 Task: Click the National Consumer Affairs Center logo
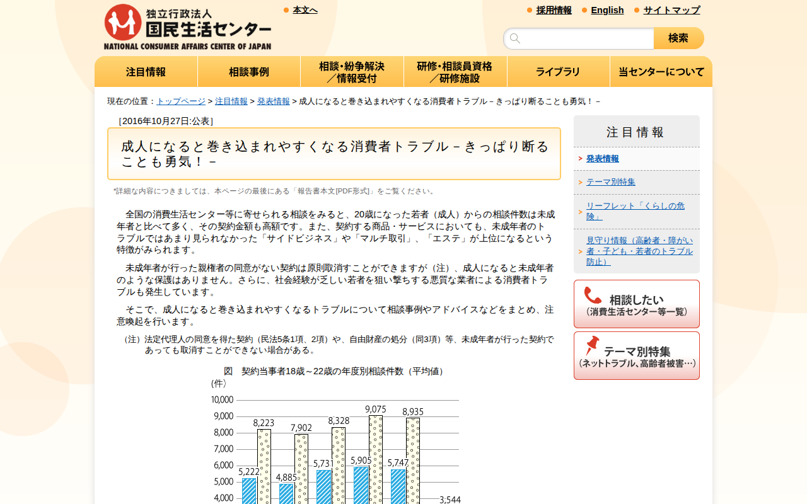(x=187, y=27)
